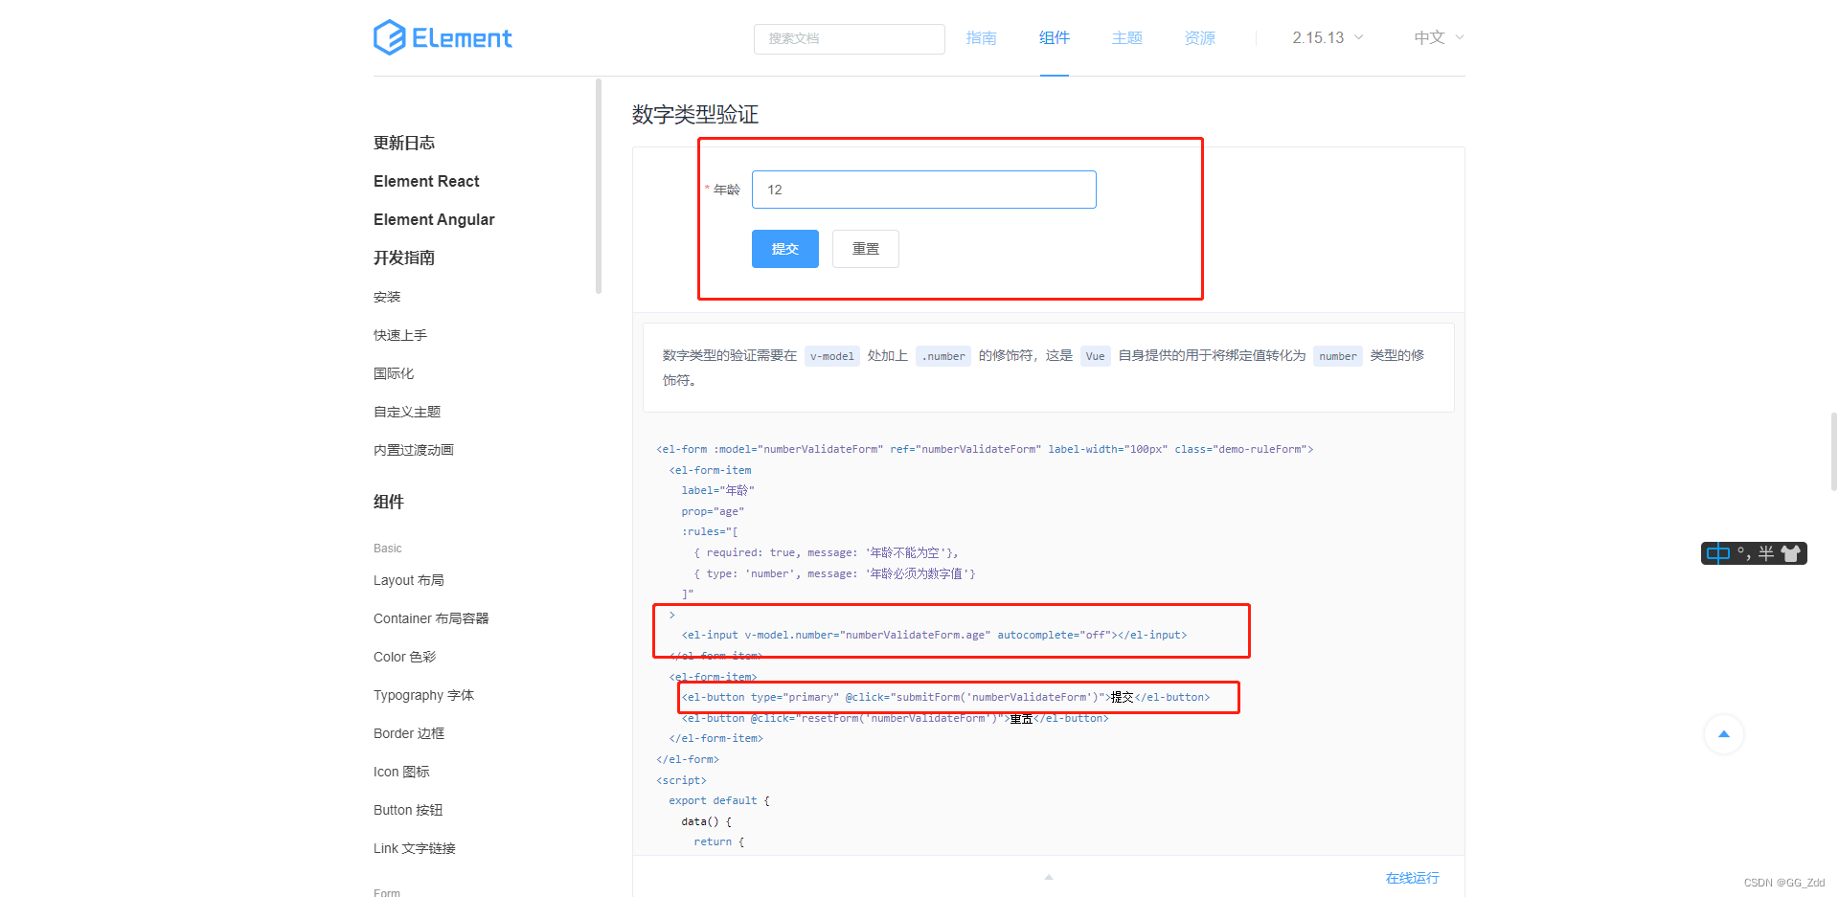Open the 中文 language dropdown
The height and width of the screenshot is (897, 1839).
point(1439,37)
